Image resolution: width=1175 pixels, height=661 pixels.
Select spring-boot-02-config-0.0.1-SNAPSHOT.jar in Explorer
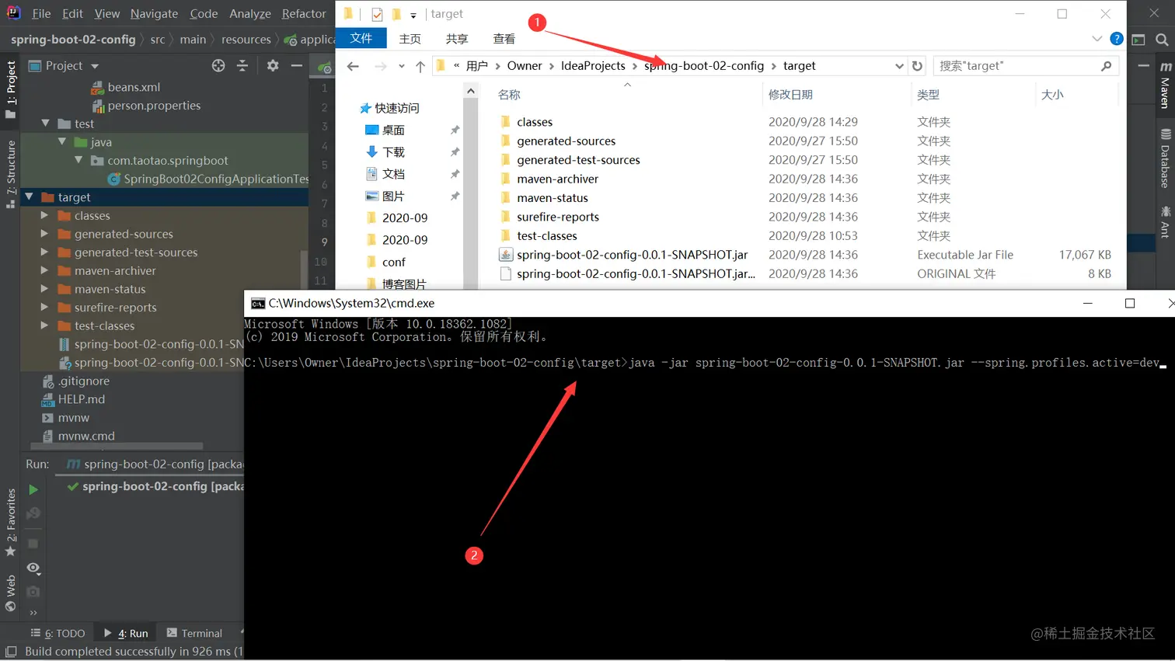point(632,255)
